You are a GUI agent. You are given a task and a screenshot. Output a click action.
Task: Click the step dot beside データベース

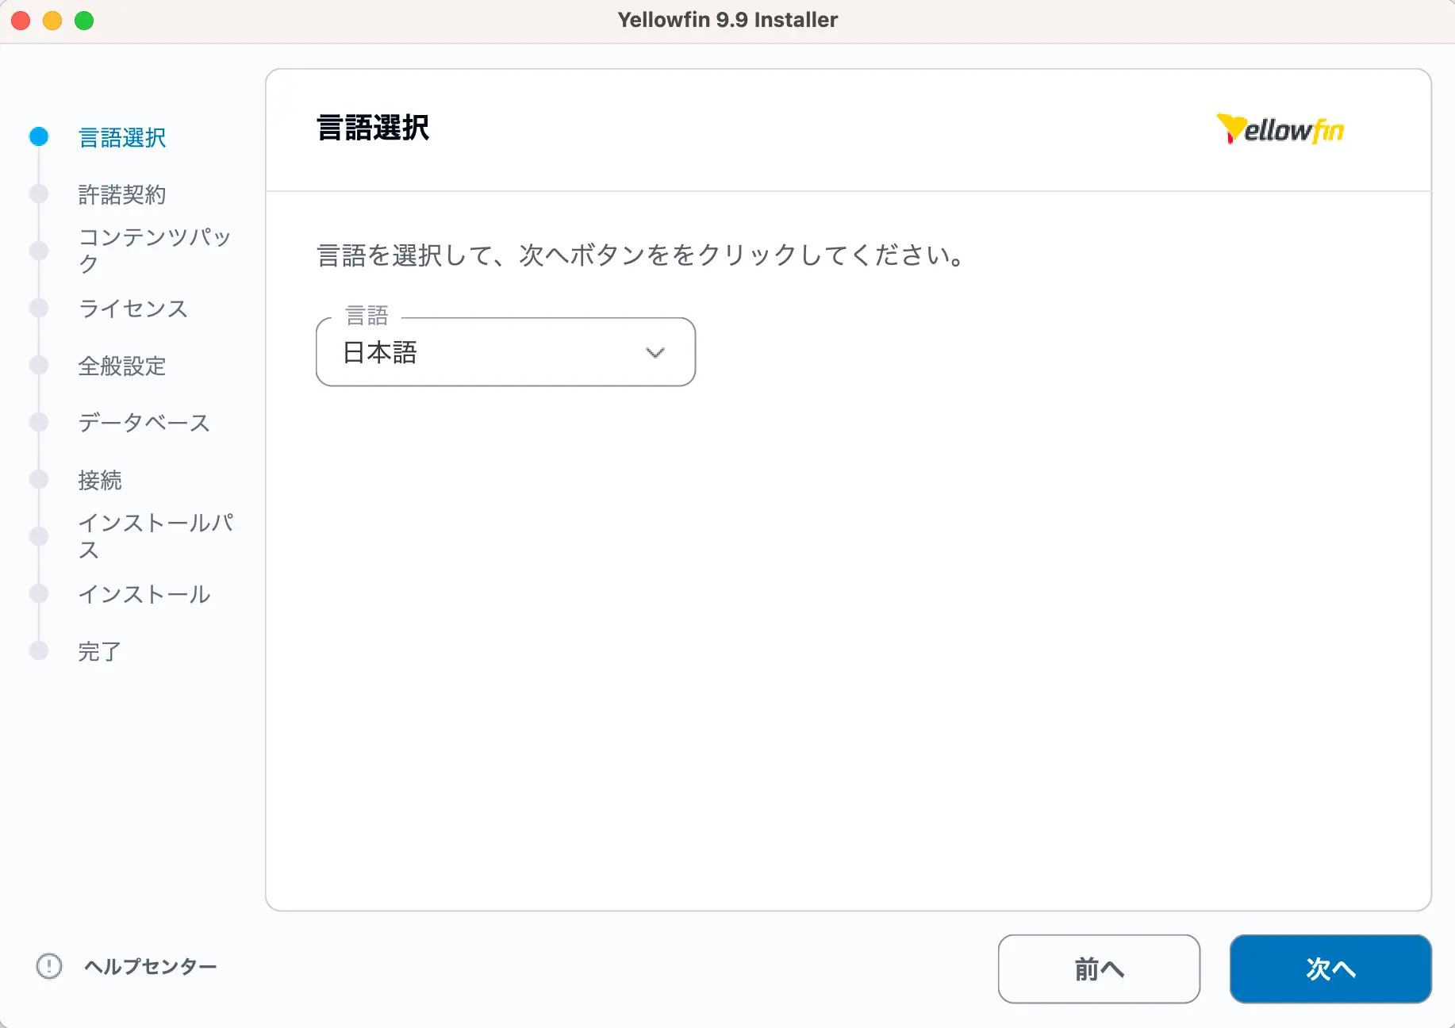click(x=39, y=422)
